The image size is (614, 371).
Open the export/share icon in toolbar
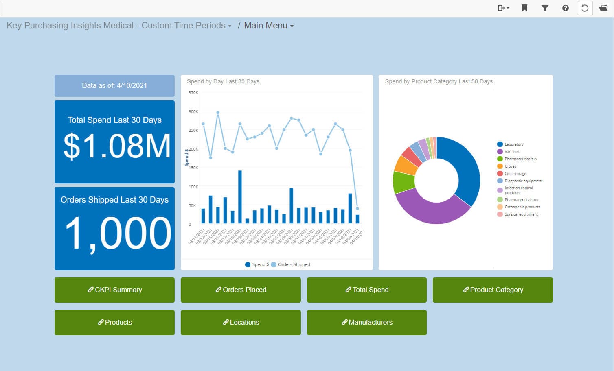(502, 8)
